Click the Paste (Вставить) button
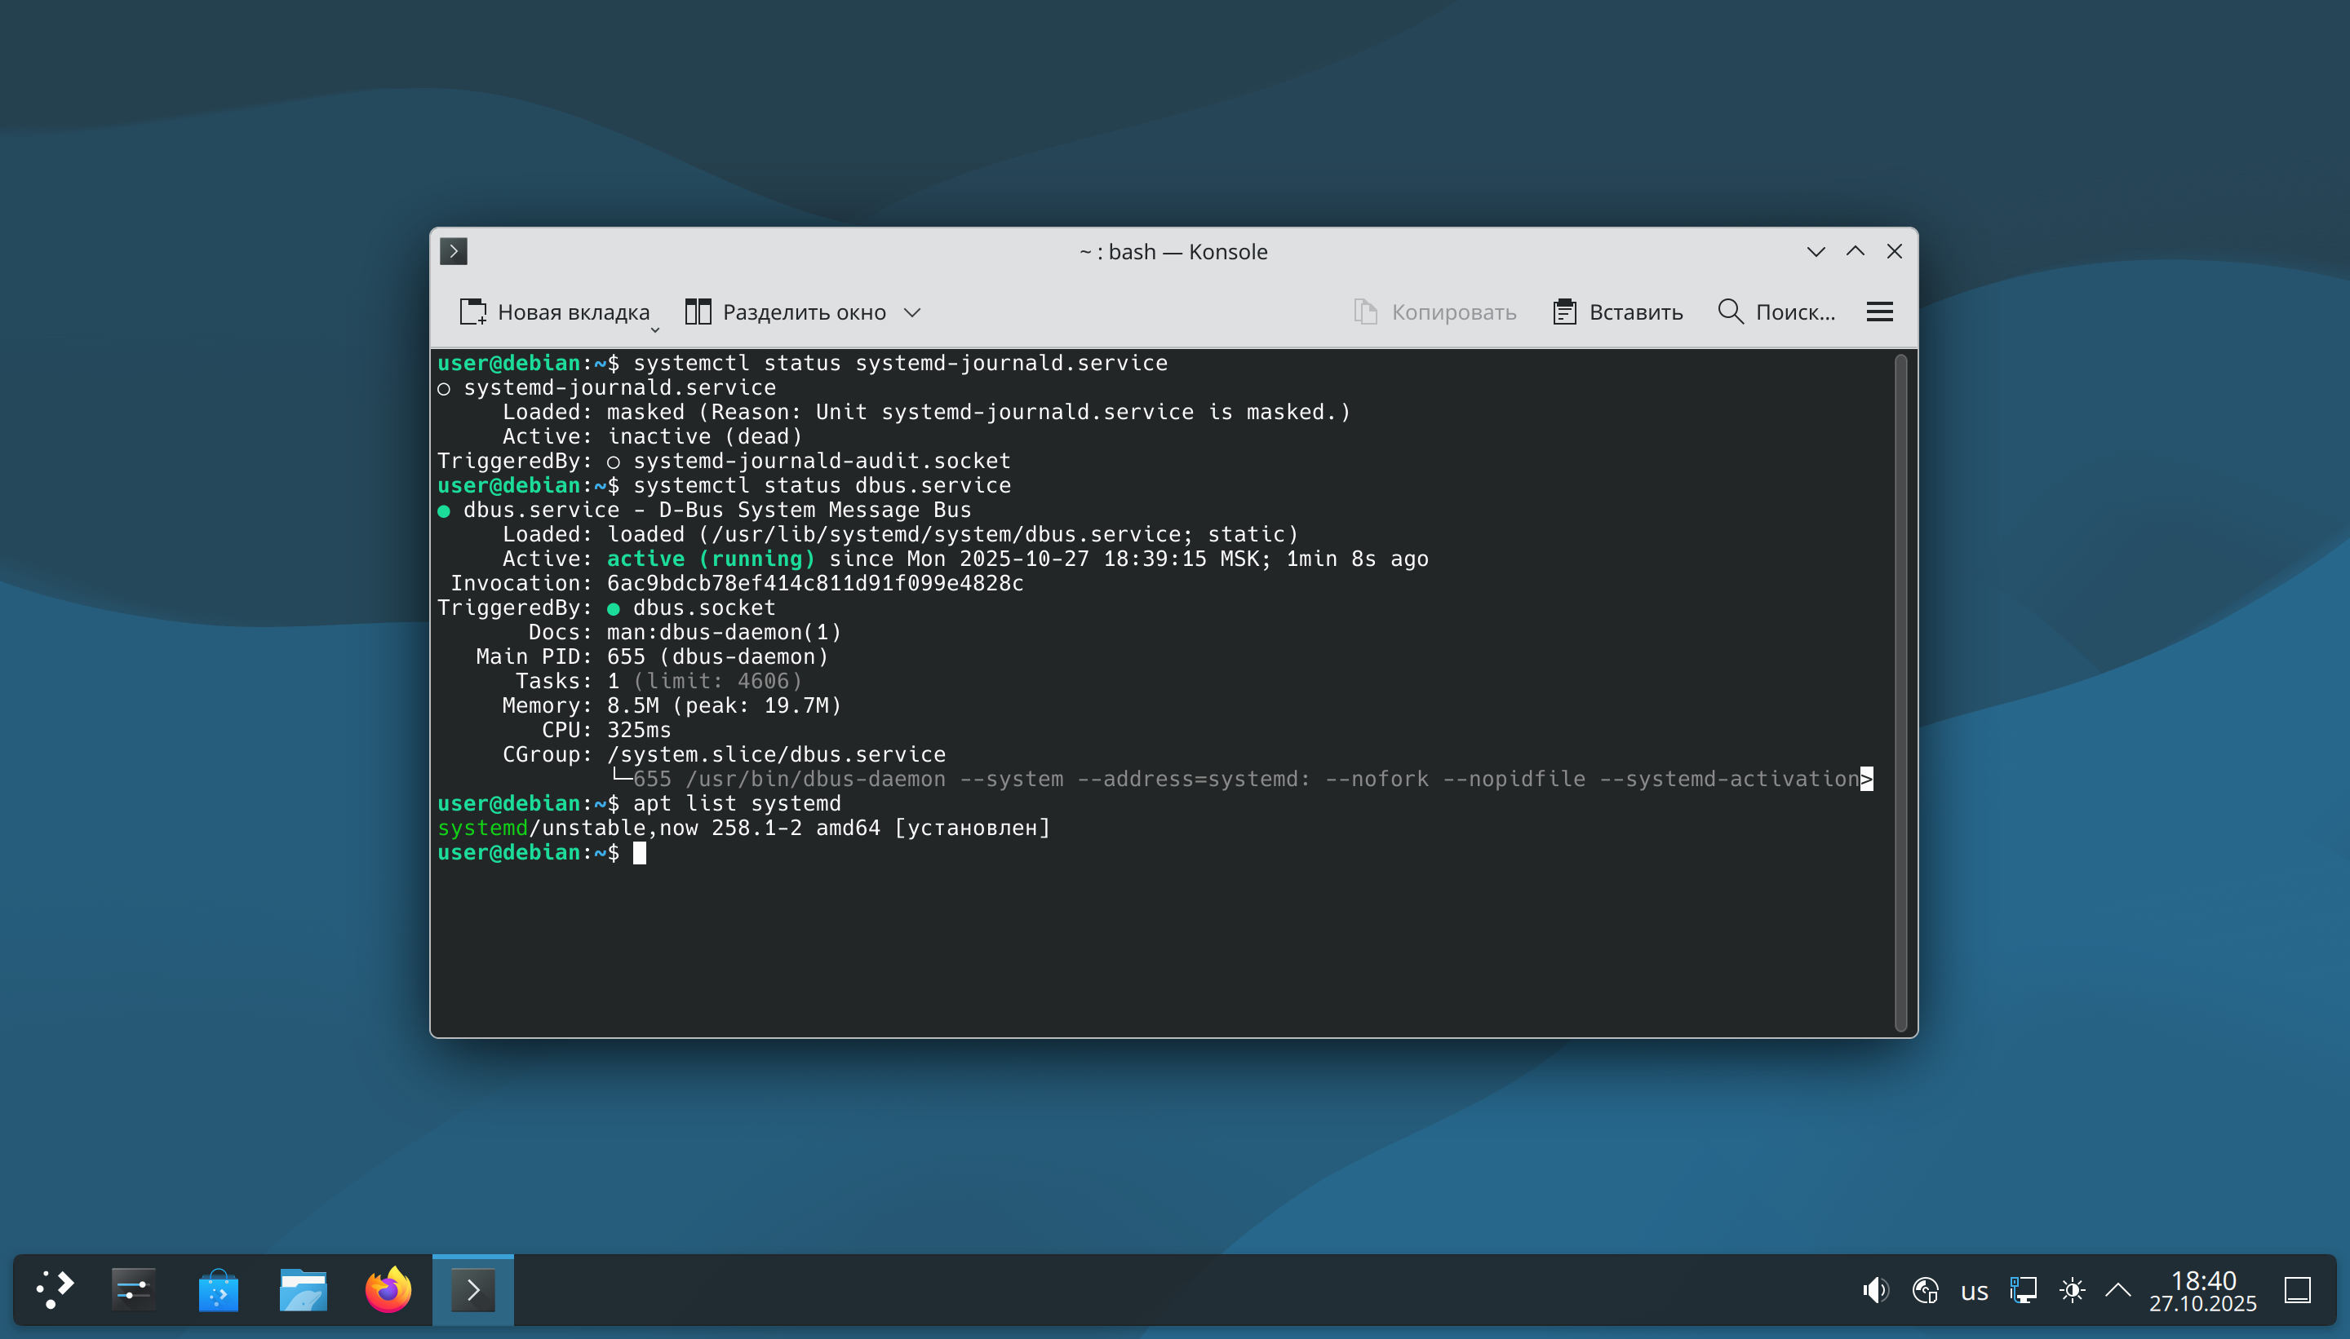 (x=1617, y=312)
